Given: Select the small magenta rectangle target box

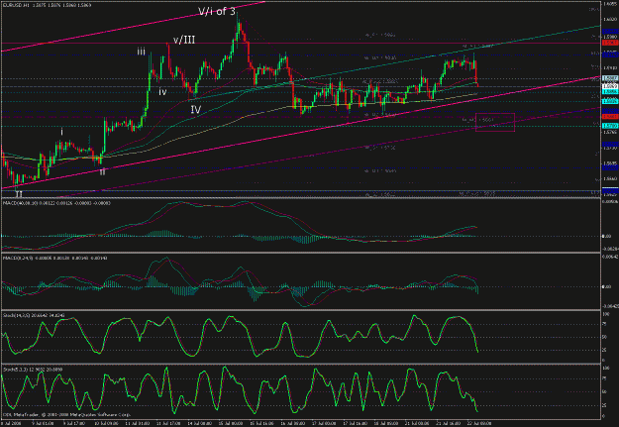Looking at the screenshot, I should (495, 122).
